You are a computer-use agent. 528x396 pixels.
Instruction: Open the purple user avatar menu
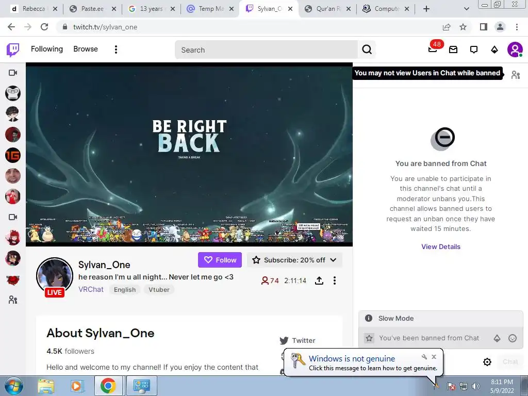click(x=515, y=50)
